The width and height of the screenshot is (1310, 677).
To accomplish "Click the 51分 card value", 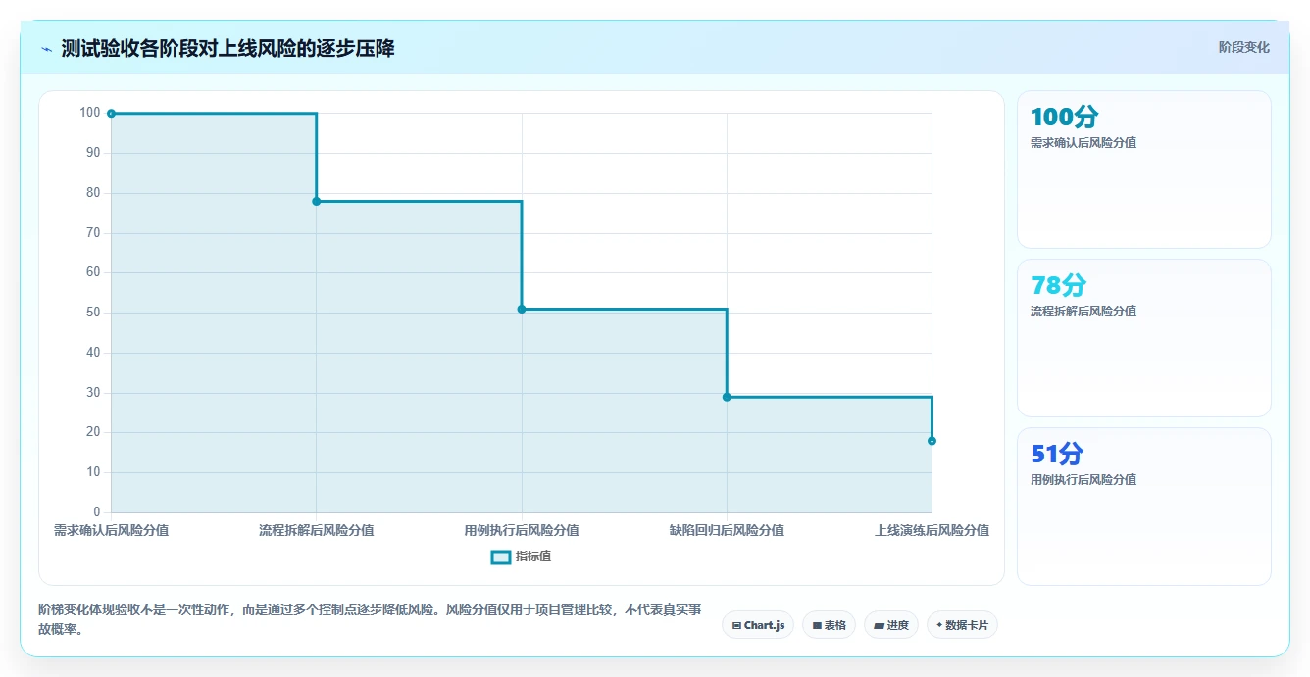I will 1057,454.
